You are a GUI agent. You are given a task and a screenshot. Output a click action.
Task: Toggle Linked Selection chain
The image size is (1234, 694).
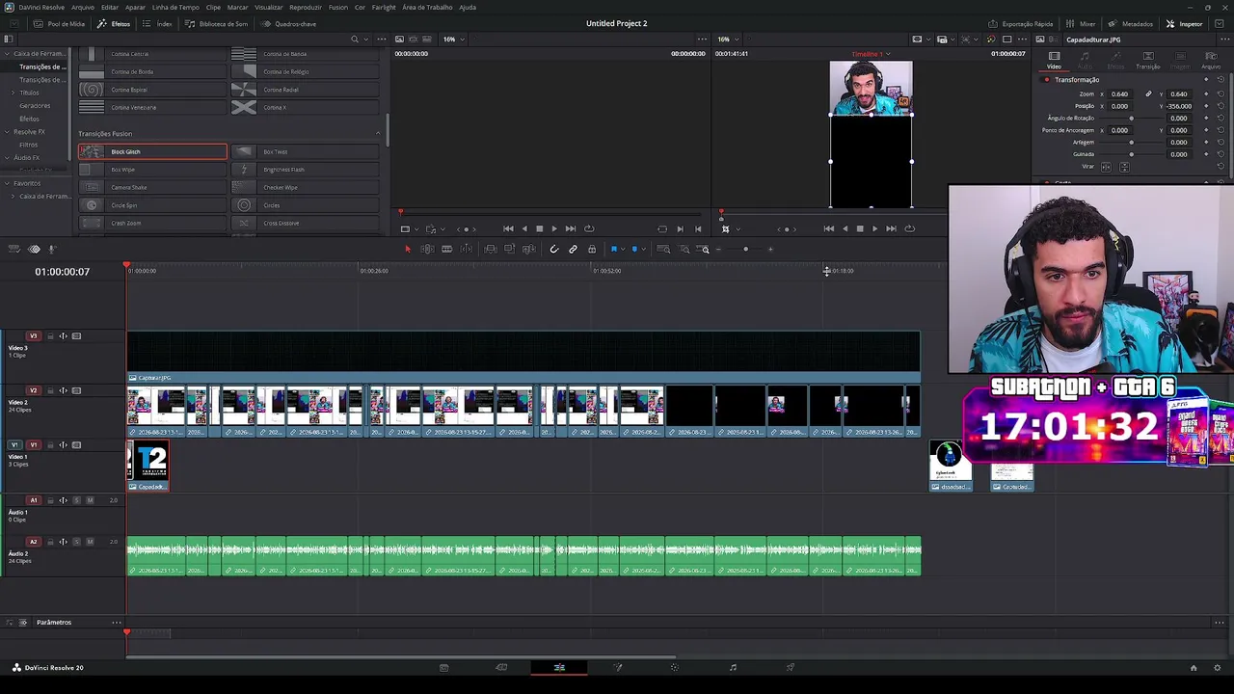573,250
